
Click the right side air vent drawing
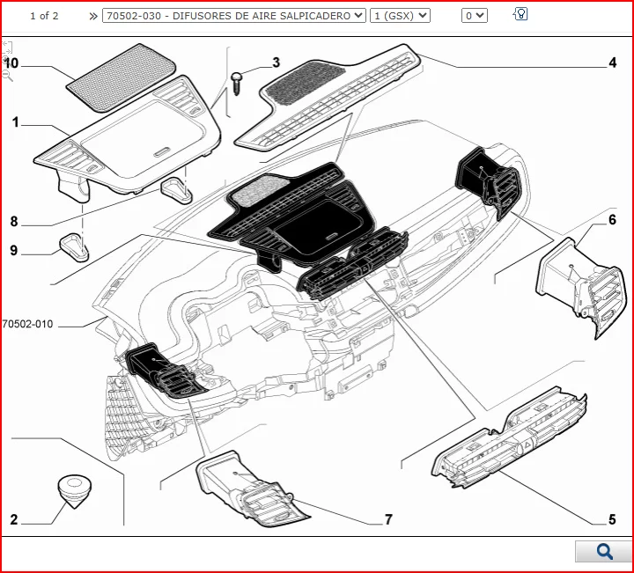point(581,289)
